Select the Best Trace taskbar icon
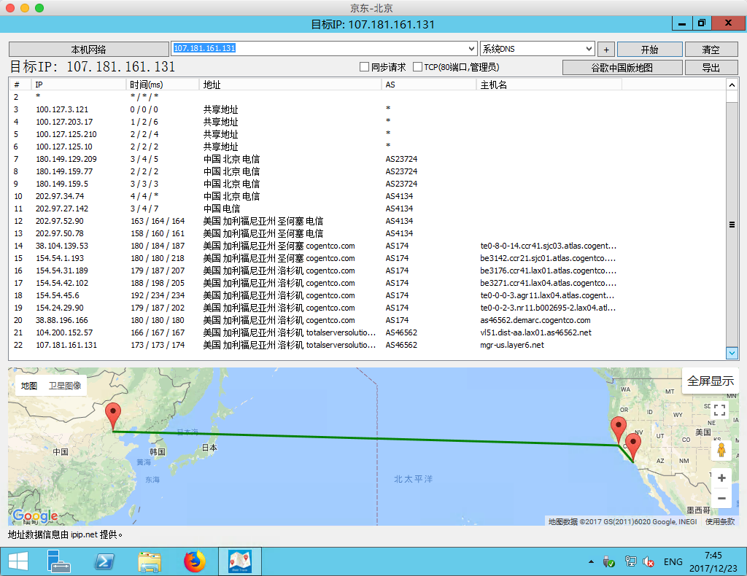 tap(239, 561)
